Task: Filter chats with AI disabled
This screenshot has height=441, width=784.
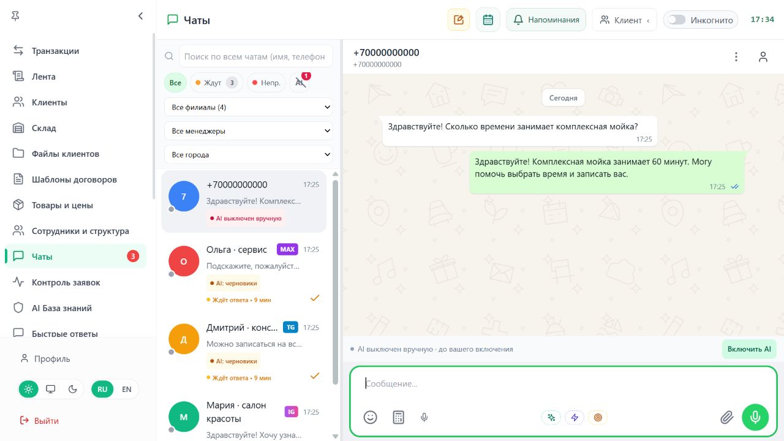Action: [300, 83]
